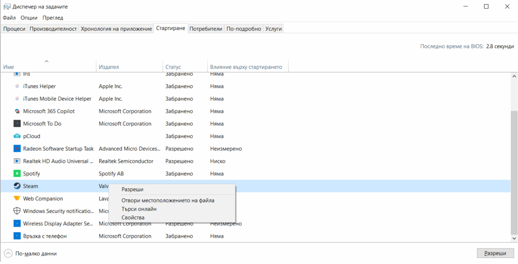
Task: Click the Microsoft To Do icon
Action: (17, 123)
